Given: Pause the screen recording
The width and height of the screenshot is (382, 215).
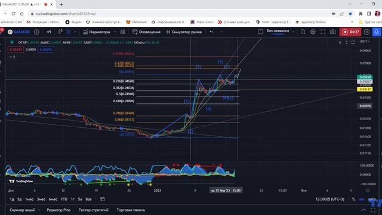Looking at the screenshot, I should pyautogui.click(x=366, y=32).
